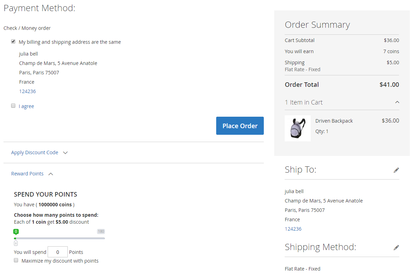Click the Driven Backpack product name
415x273 pixels.
(334, 121)
